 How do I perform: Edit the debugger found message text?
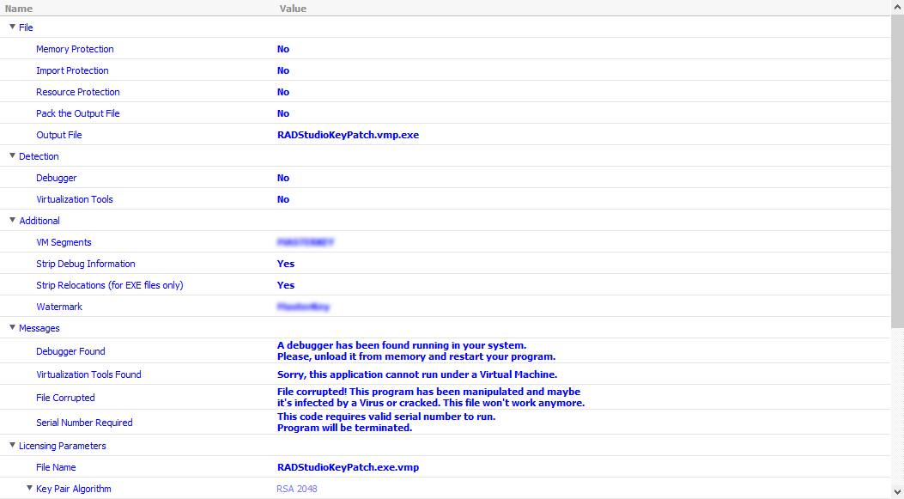click(x=416, y=350)
